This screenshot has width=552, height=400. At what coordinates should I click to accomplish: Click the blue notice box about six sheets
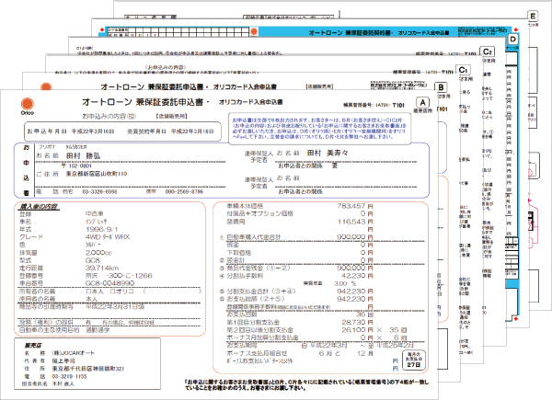pyautogui.click(x=319, y=129)
